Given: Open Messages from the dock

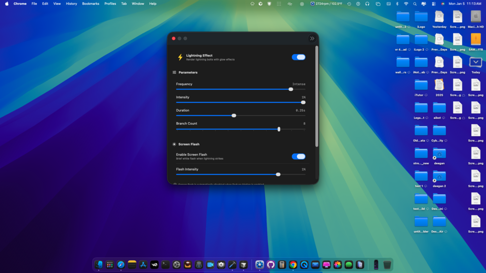Looking at the screenshot, I should [349, 265].
